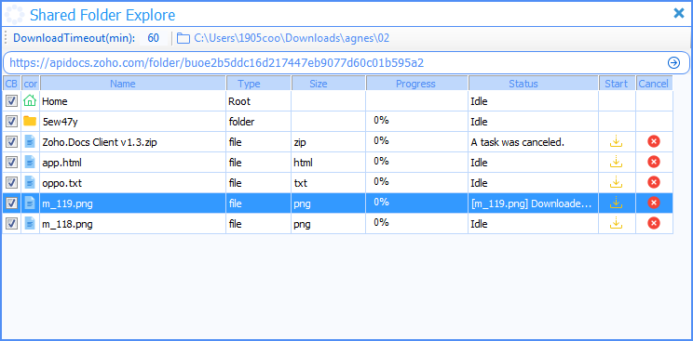Image resolution: width=693 pixels, height=341 pixels.
Task: Click the Cancel column header
Action: 655,84
